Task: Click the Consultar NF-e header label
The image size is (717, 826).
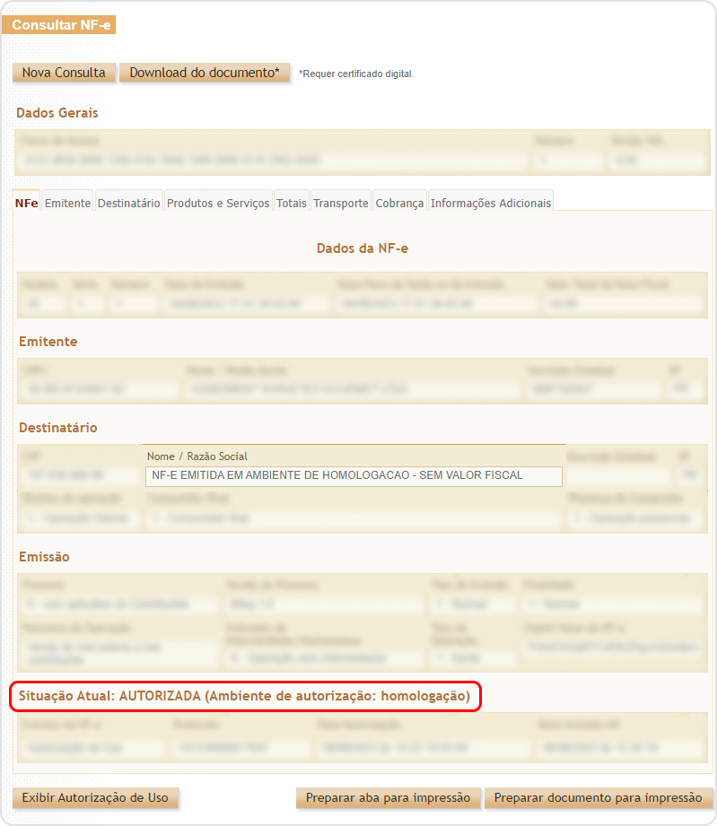Action: coord(58,25)
